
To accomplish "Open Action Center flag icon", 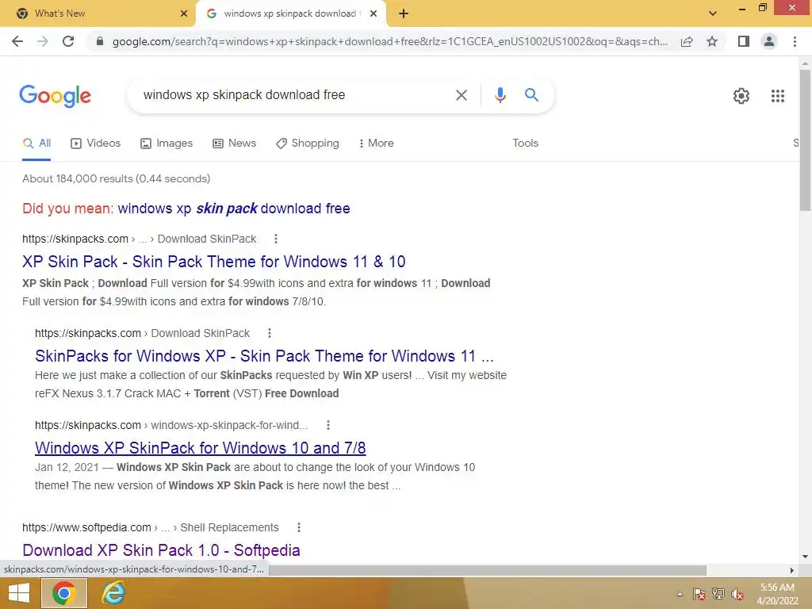I will (x=699, y=594).
